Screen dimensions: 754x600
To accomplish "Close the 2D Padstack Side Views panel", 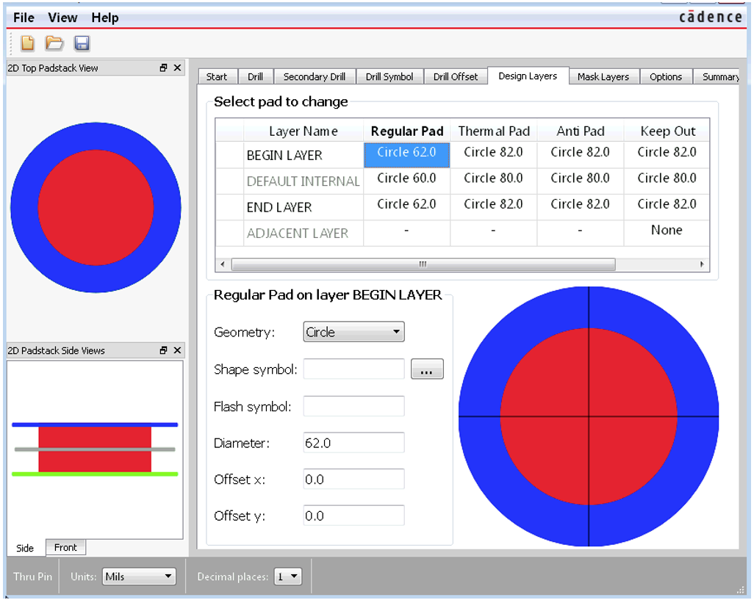I will pos(177,351).
